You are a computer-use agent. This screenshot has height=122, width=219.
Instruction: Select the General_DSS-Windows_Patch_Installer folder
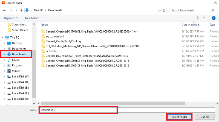tap(87, 56)
